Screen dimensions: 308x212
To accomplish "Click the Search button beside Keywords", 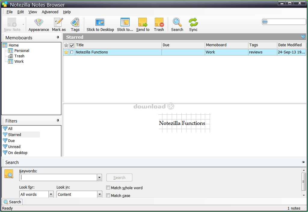I will (119, 177).
